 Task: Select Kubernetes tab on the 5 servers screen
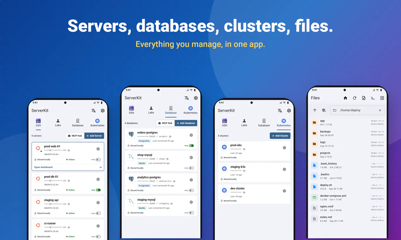click(97, 123)
